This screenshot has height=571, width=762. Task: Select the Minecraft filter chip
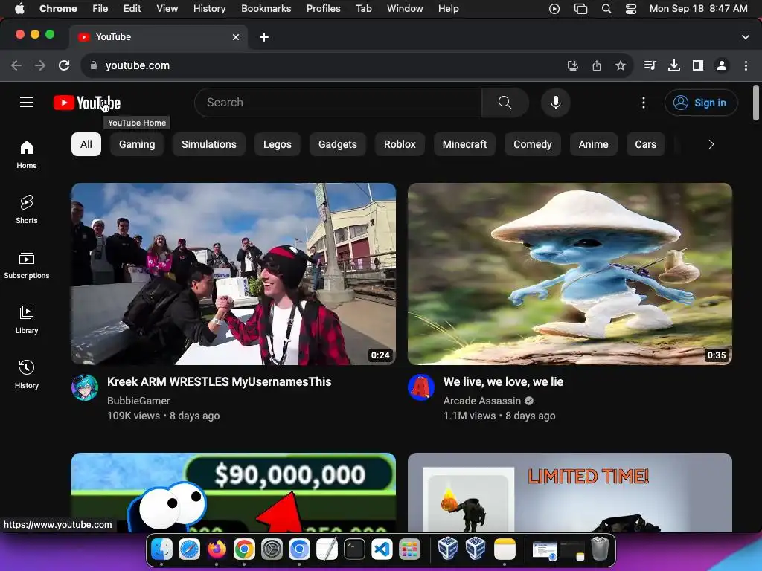464,145
